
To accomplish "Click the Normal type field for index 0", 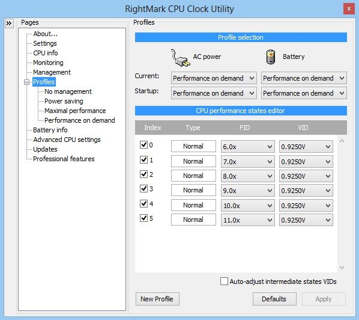I will pos(193,146).
